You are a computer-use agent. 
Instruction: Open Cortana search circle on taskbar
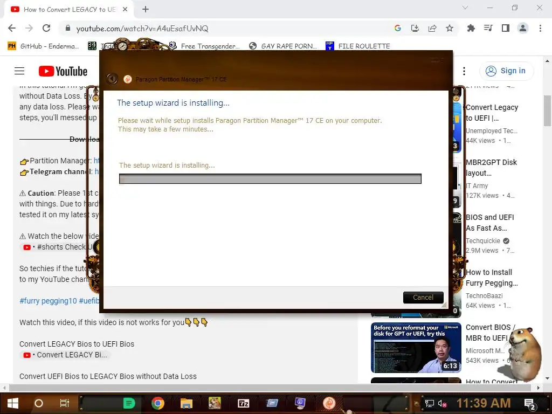point(39,403)
